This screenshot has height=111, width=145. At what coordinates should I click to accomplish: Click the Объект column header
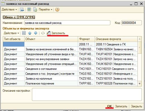pyautogui.click(x=51, y=39)
